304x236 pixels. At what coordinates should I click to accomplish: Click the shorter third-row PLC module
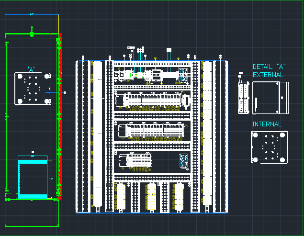[x=135, y=160]
